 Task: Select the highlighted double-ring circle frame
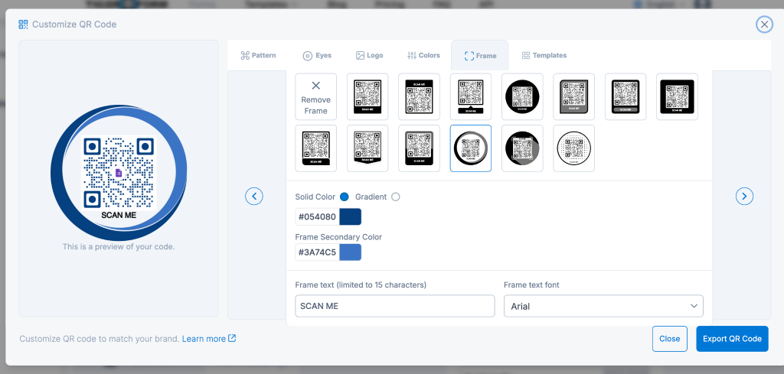click(471, 148)
